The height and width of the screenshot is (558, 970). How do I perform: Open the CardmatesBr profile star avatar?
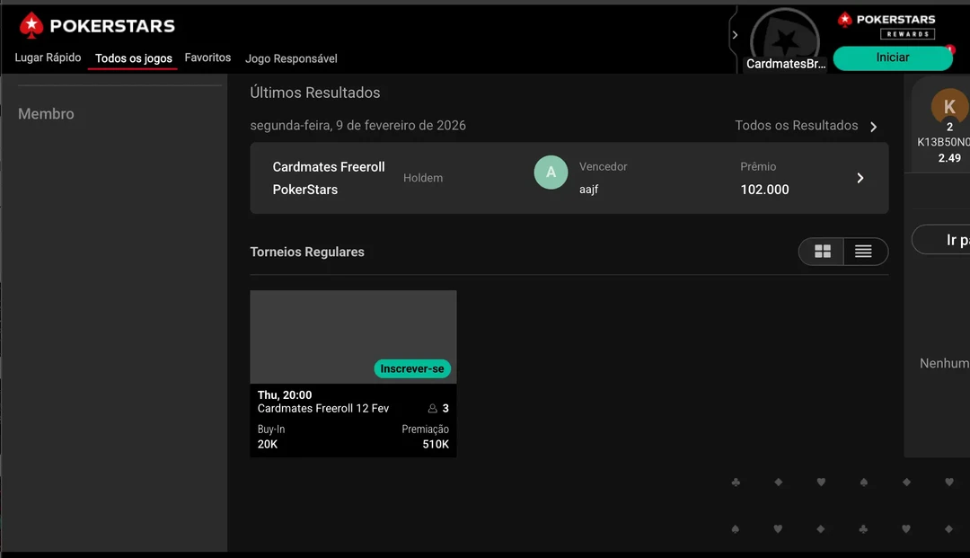[784, 38]
